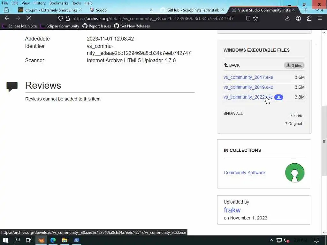Open Firefox View icon beside the tabs
Screen dimensions: 327x245
(6, 10)
